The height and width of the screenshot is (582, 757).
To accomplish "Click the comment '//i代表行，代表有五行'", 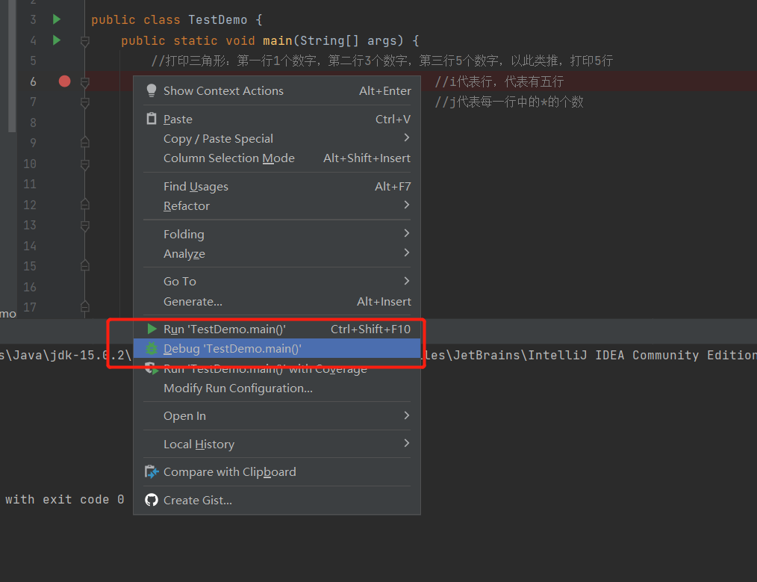I will click(499, 81).
